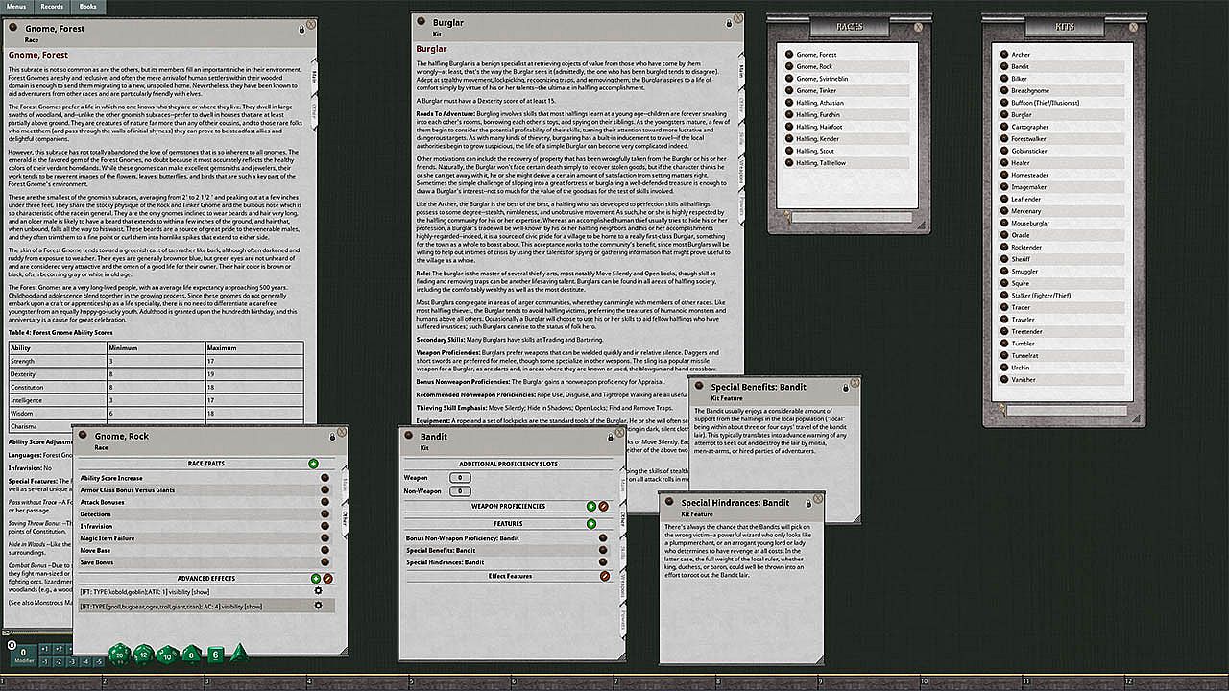The image size is (1229, 691).
Task: Toggle lock on Special Benefits: Bandit
Action: pos(846,388)
